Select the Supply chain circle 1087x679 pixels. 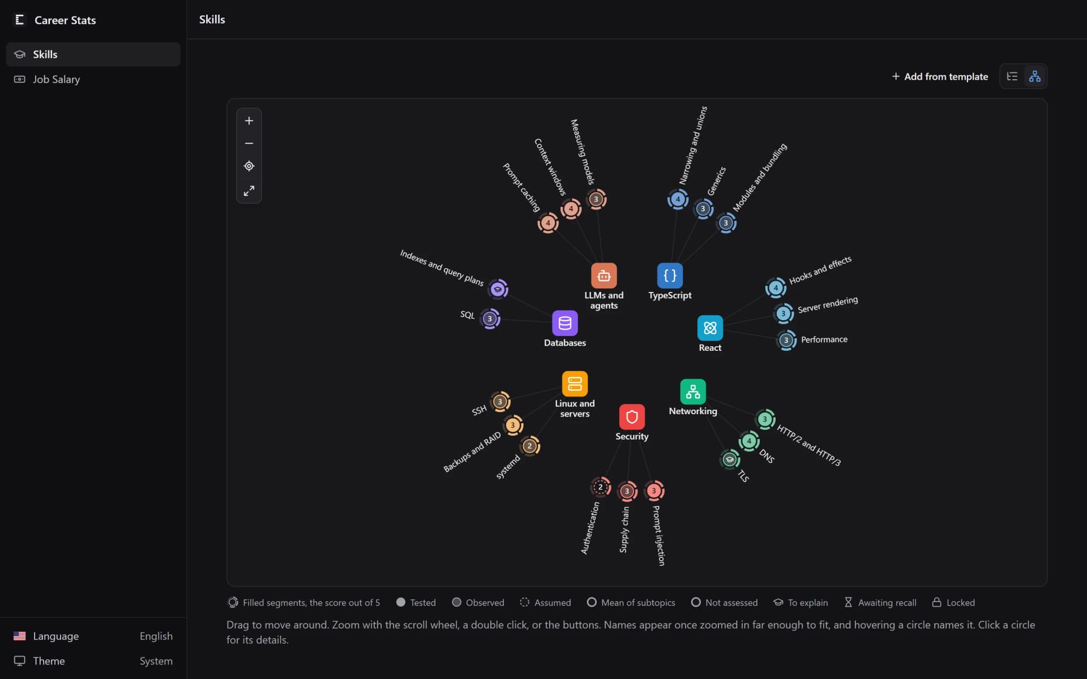click(x=627, y=491)
